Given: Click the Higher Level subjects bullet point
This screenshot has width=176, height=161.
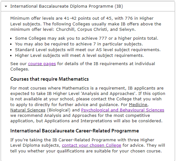Looking at the screenshot, I should (x=79, y=56).
